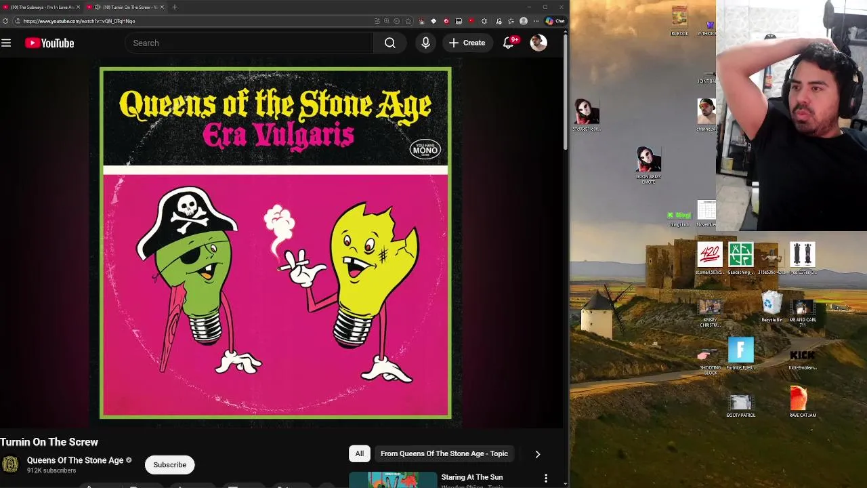Open options for Staring At The Sun
Screen dimensions: 867x488
tap(546, 479)
